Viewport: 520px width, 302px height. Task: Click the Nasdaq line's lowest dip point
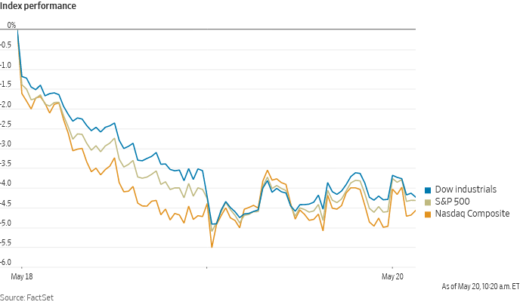coord(212,246)
